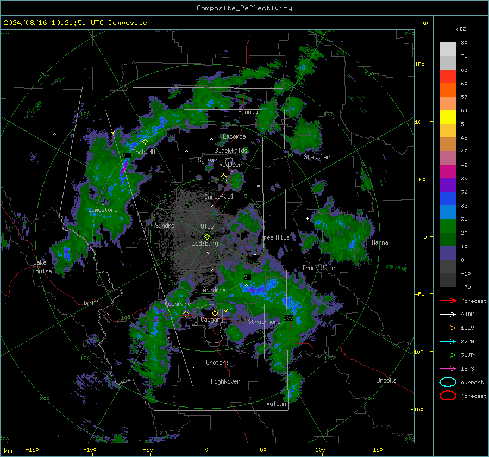Screen dimensions: 489x457
Task: Click the Calgary city label
Action: pyautogui.click(x=212, y=320)
